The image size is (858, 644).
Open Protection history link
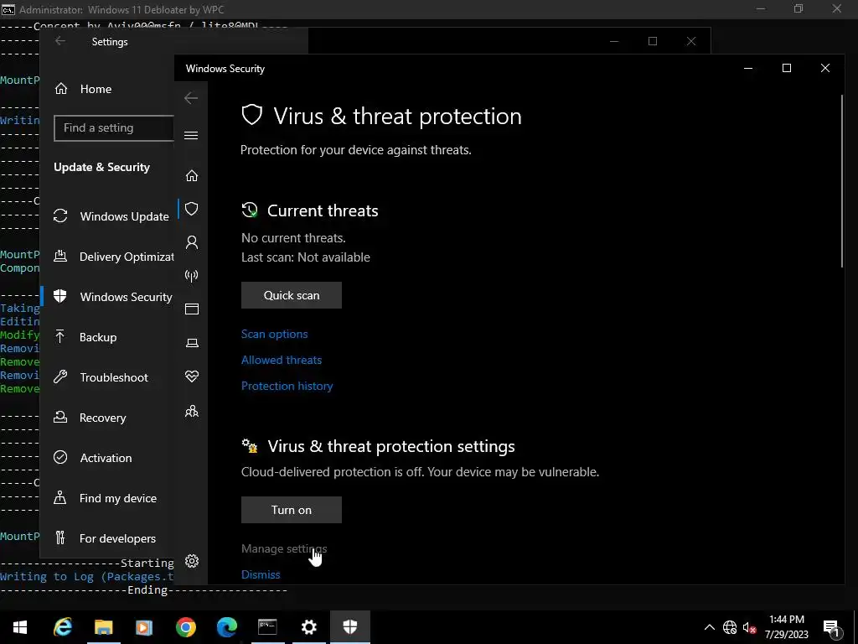click(287, 386)
